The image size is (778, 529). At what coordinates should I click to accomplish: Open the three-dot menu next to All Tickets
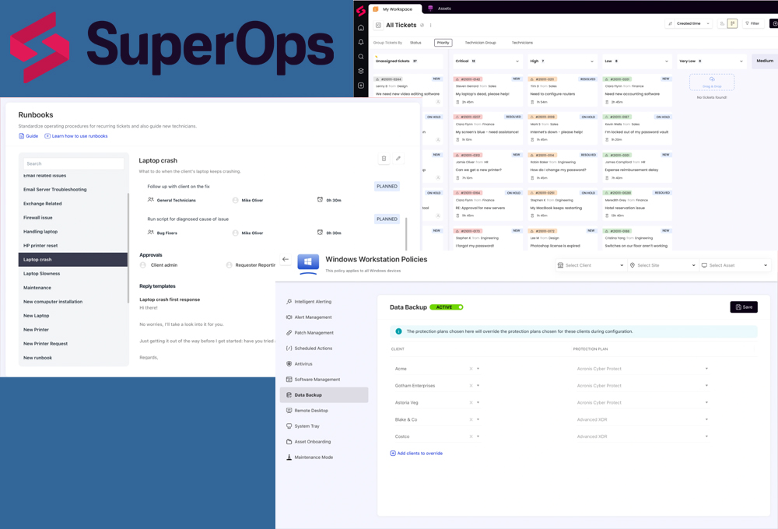[x=431, y=25]
